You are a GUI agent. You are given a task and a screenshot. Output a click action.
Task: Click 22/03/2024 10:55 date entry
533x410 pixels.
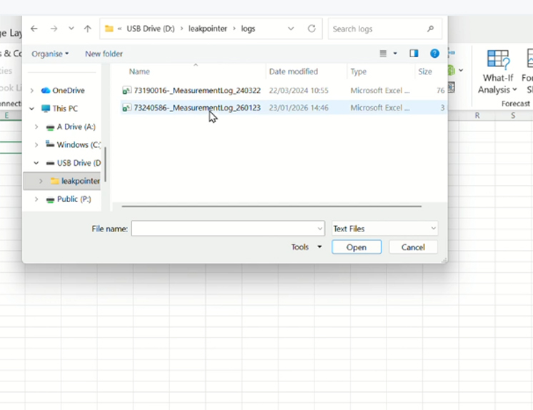click(299, 91)
